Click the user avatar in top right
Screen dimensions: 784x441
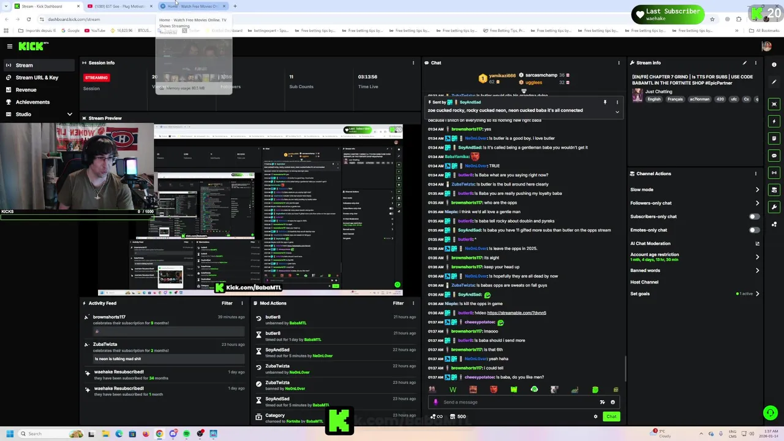click(x=766, y=47)
